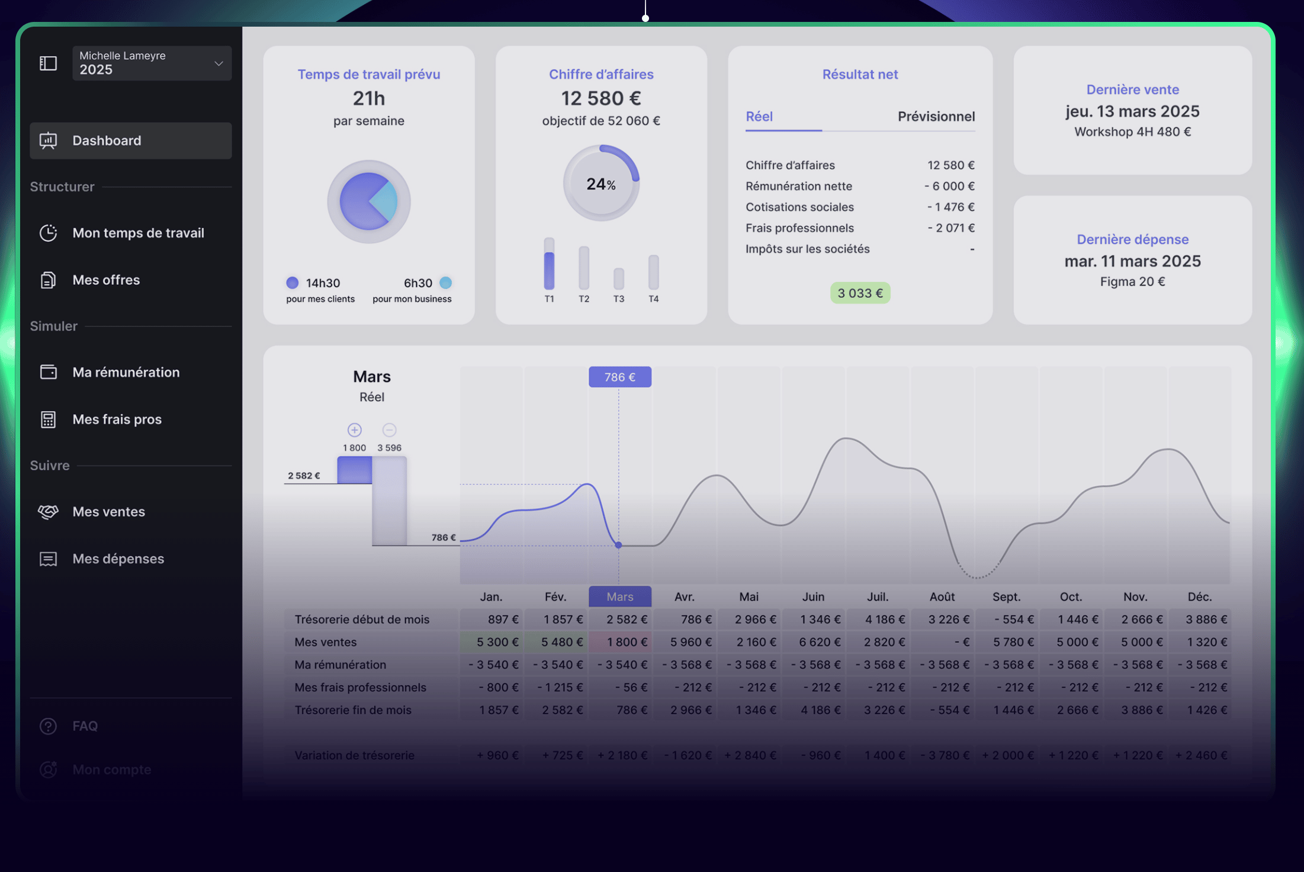Screen dimensions: 1304x872
Task: Click the Mes dépenses list icon
Action: tap(48, 559)
